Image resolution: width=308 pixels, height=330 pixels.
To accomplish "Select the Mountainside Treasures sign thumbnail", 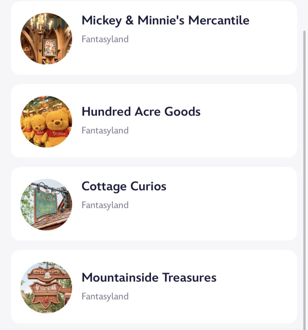I will pyautogui.click(x=46, y=287).
